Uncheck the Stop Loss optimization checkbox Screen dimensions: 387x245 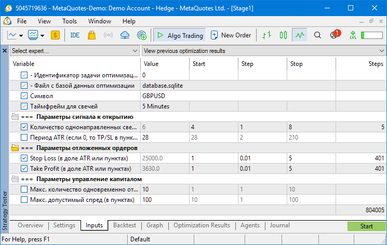point(24,158)
